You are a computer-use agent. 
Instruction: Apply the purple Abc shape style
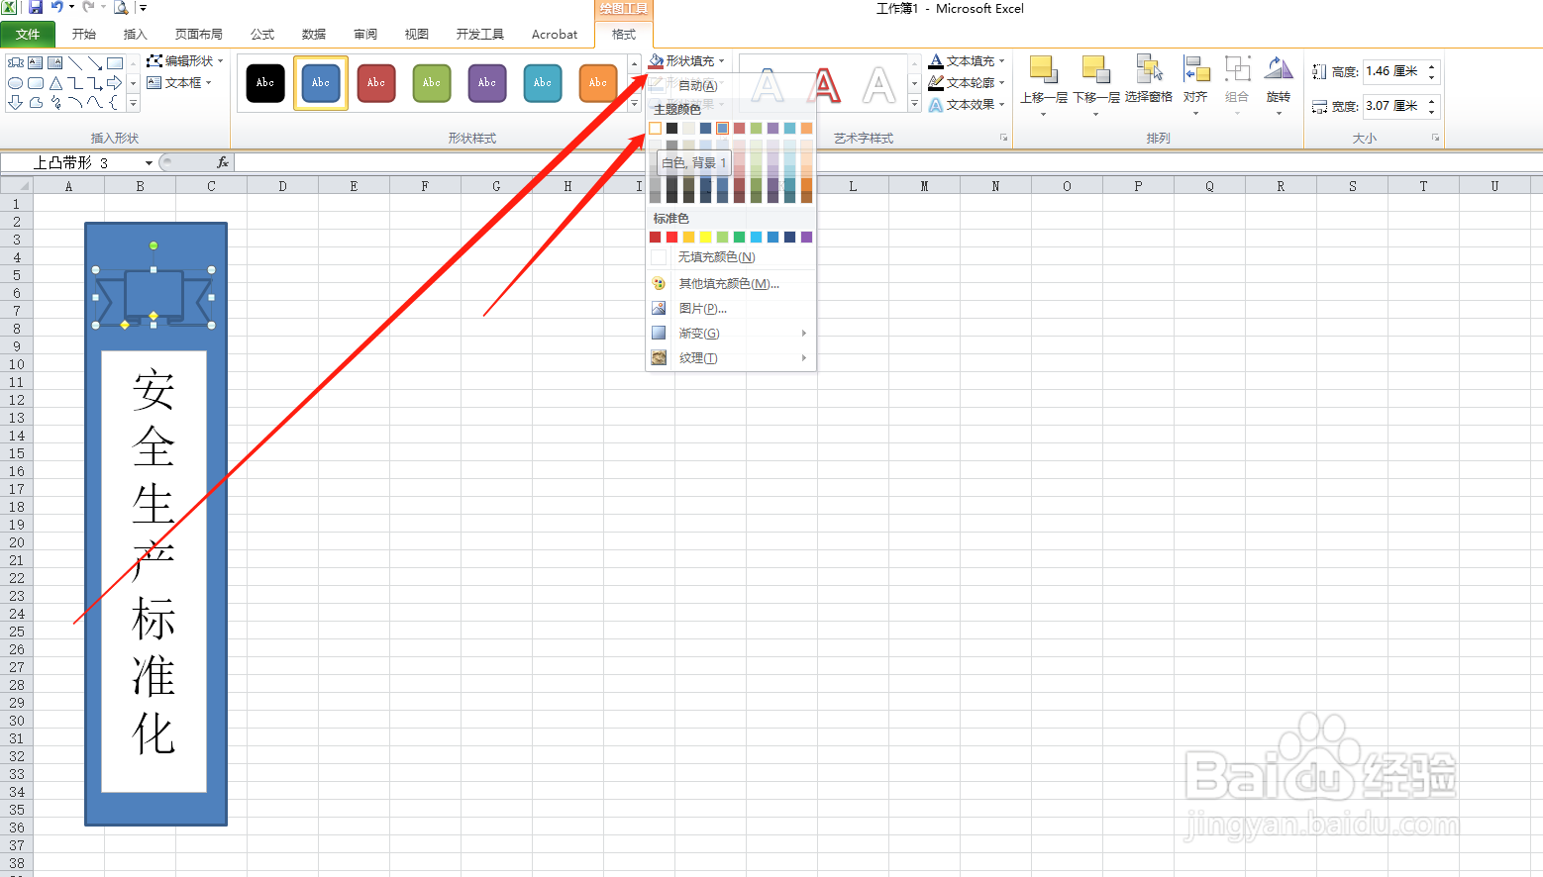pyautogui.click(x=487, y=83)
